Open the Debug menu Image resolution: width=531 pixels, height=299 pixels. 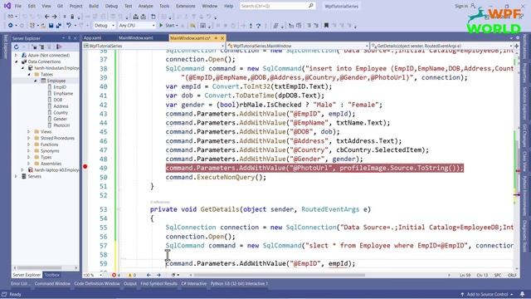coord(111,6)
